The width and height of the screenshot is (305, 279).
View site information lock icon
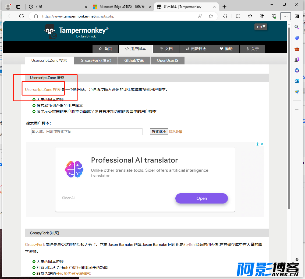coord(36,16)
